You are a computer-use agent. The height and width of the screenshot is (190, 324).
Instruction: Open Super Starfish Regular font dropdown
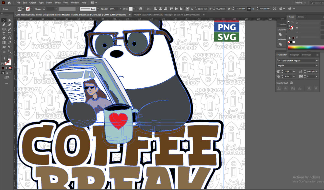pyautogui.click(x=317, y=60)
